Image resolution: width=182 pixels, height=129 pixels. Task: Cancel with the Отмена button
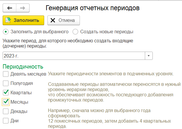63,20
